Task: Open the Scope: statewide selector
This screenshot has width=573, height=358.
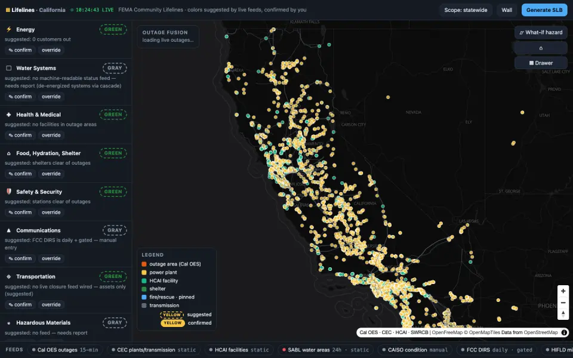Action: pos(466,10)
